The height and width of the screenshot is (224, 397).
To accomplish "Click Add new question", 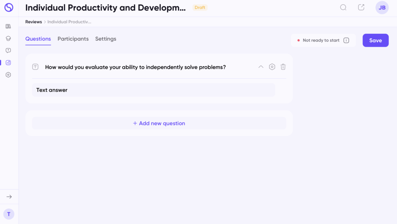I will click(x=159, y=123).
